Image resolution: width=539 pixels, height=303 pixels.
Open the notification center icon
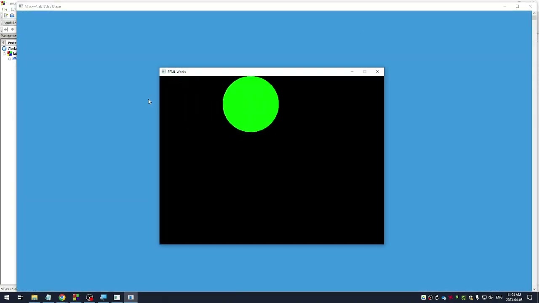(x=530, y=298)
